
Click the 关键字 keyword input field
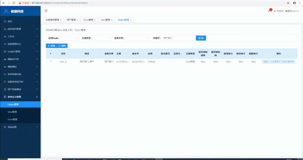tap(178, 38)
